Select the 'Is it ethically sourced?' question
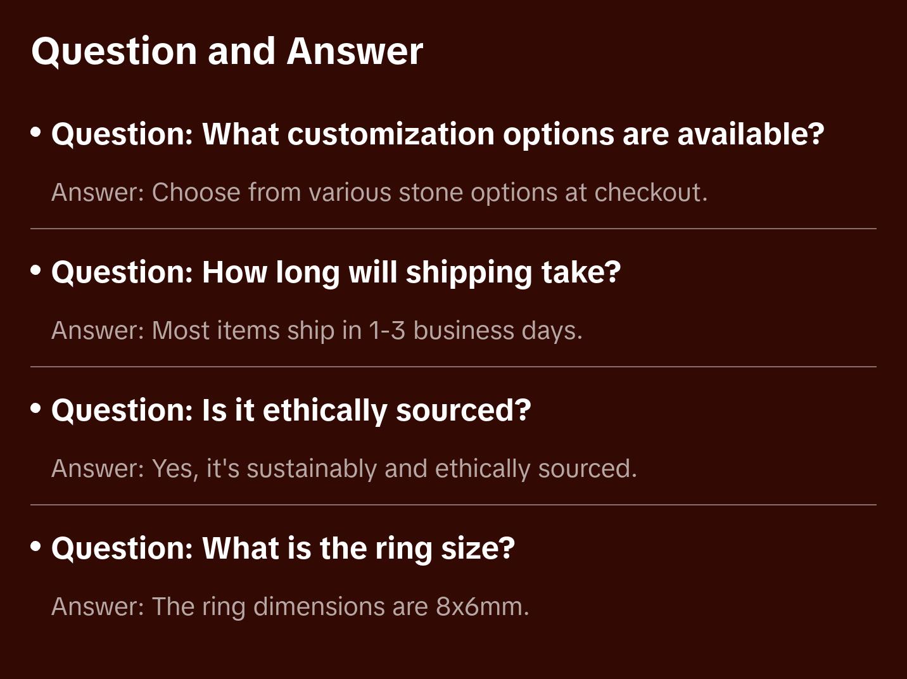The width and height of the screenshot is (907, 679). click(291, 410)
